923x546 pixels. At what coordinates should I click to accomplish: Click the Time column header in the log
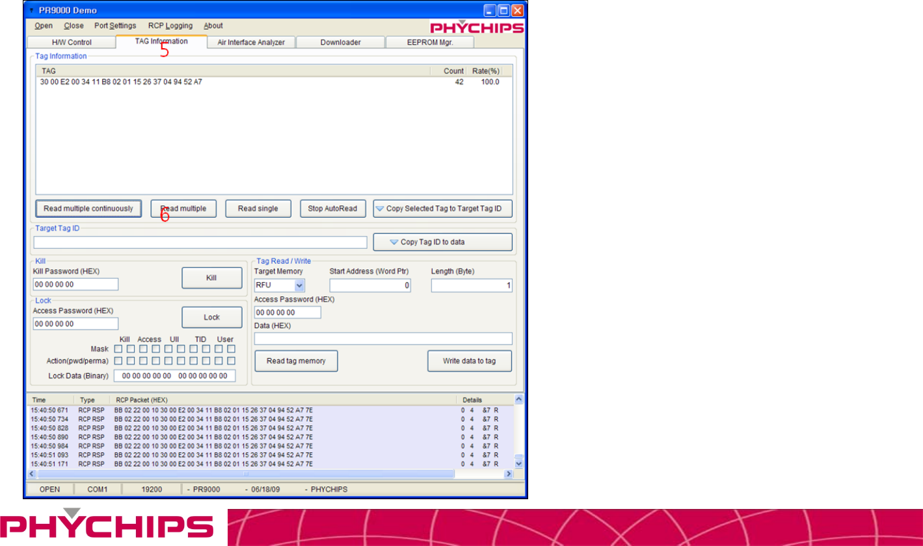pos(51,400)
